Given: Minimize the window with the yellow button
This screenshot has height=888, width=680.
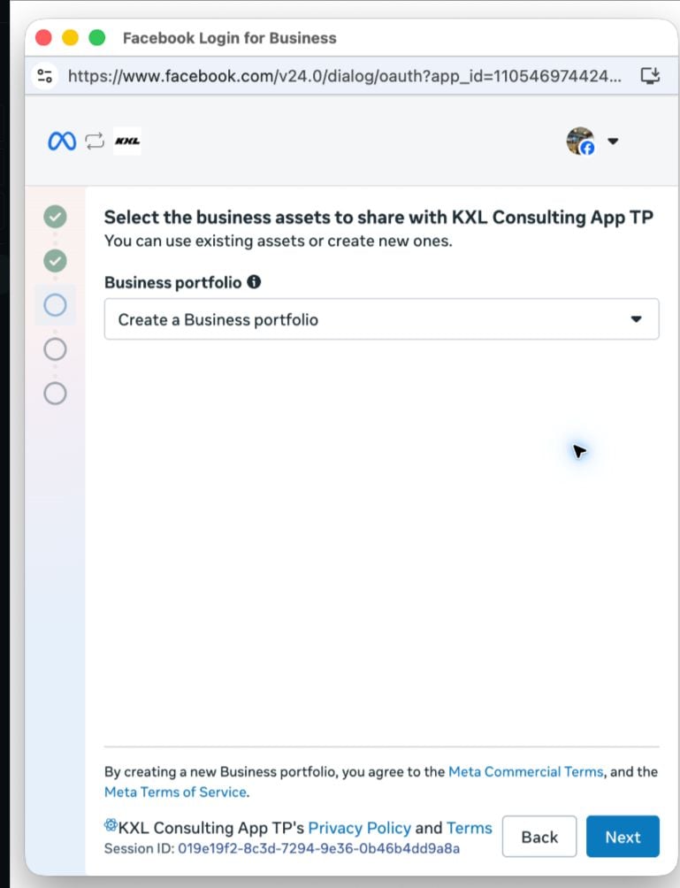Looking at the screenshot, I should tap(70, 38).
